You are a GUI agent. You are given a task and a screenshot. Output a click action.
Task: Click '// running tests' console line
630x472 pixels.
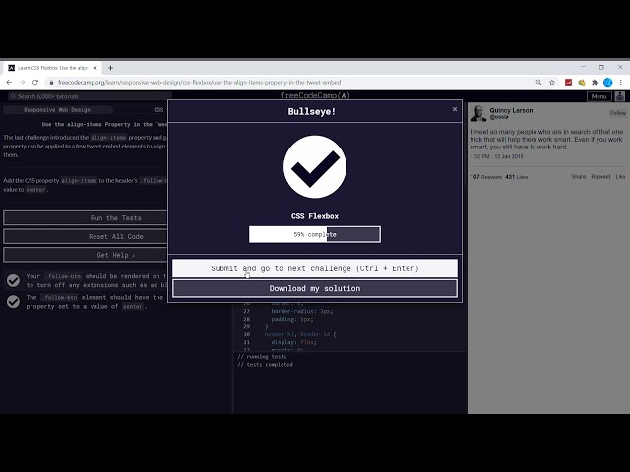click(262, 356)
